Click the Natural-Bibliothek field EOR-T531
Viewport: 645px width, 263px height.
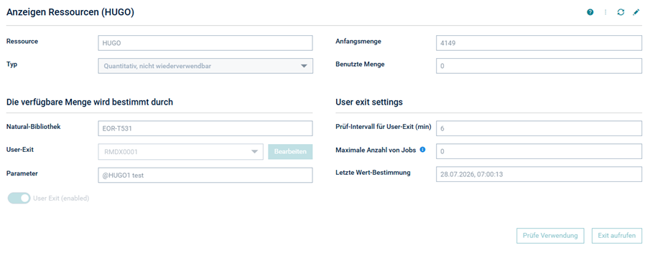pyautogui.click(x=205, y=128)
